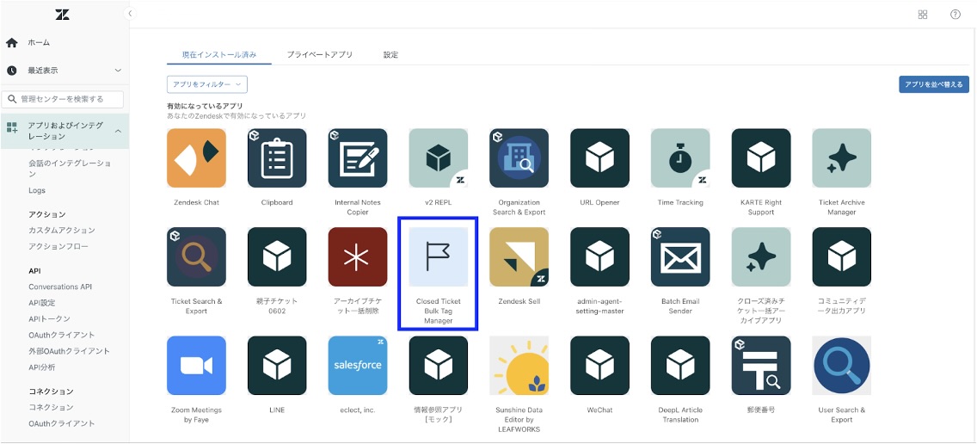Viewport: 977px width, 444px height.
Task: Open the アプリをフィルター dropdown
Action: (207, 84)
